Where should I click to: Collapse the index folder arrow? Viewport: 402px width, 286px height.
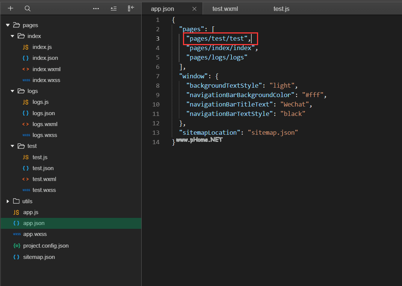tap(12, 36)
